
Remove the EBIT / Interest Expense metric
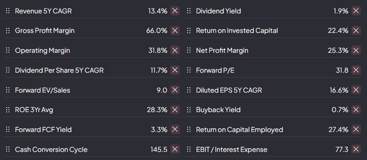356,149
